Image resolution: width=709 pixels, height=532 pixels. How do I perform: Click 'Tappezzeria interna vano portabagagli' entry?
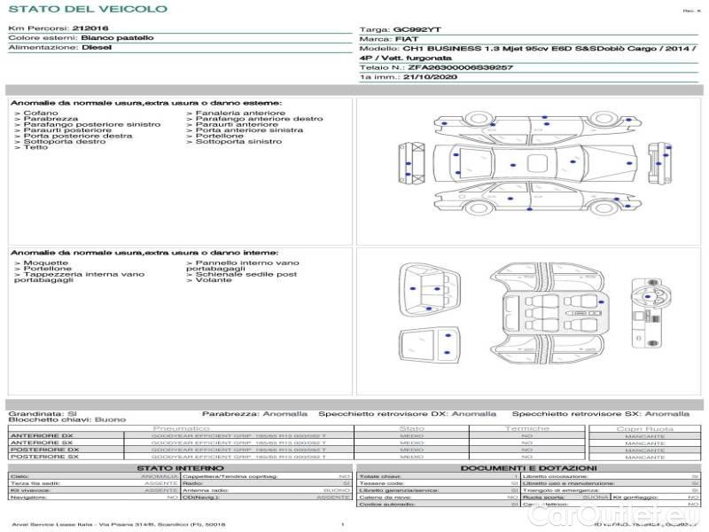[79, 277]
